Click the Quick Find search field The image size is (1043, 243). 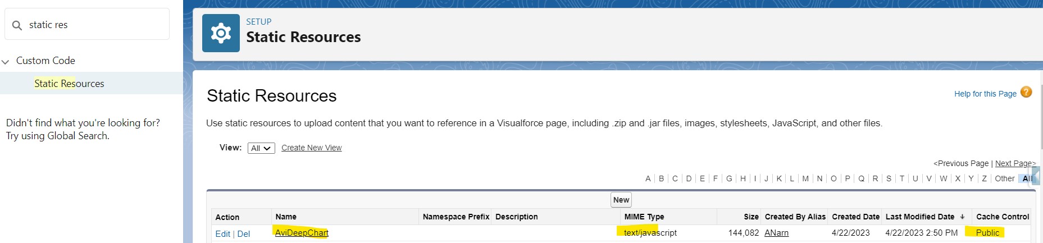click(x=87, y=24)
